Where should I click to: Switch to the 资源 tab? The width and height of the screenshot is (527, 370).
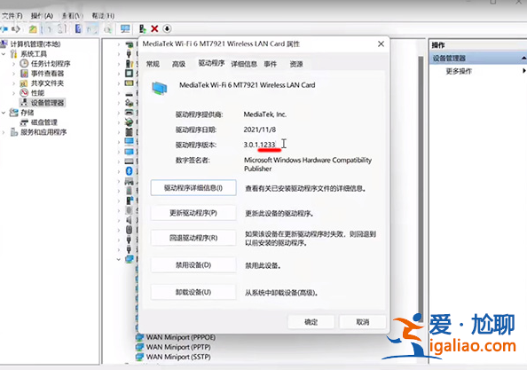tap(296, 64)
